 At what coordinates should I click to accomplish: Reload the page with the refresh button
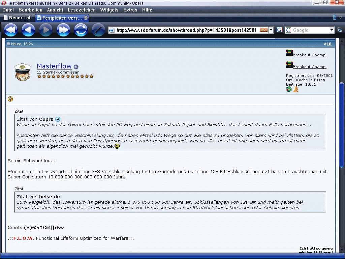(81, 30)
